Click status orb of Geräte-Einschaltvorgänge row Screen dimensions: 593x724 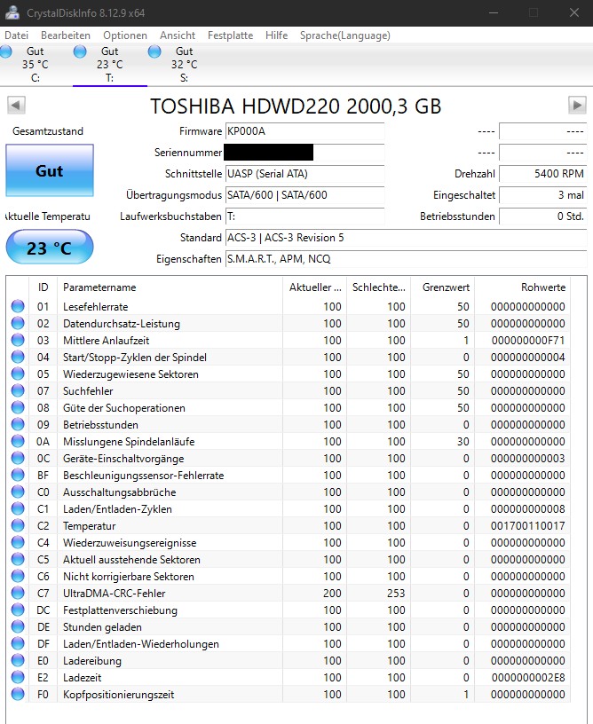click(x=18, y=458)
